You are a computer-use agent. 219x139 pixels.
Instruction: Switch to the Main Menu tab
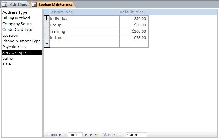pyautogui.click(x=15, y=5)
